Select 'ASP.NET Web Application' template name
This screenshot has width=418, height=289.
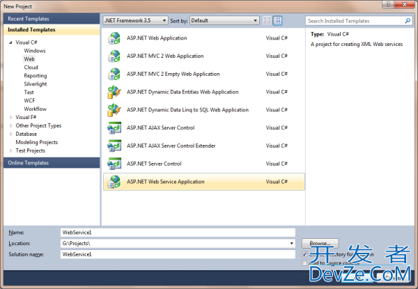[157, 38]
